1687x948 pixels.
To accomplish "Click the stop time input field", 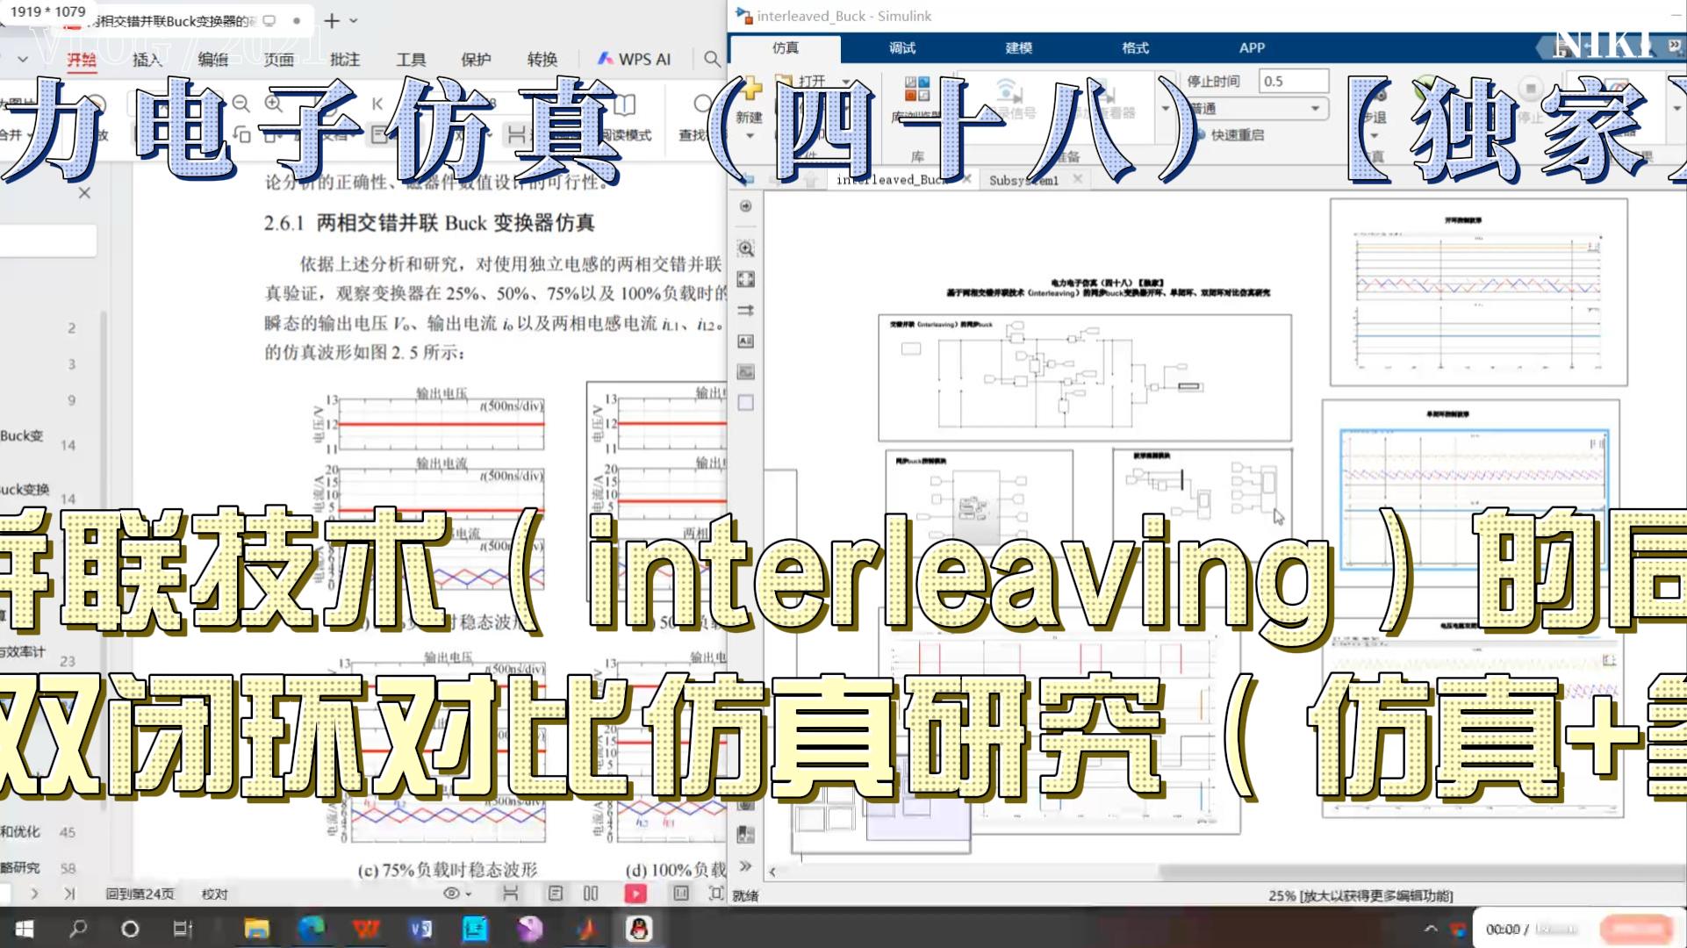I will click(1292, 81).
